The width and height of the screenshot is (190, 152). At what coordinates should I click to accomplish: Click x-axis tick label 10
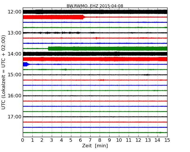pyautogui.click(x=119, y=140)
